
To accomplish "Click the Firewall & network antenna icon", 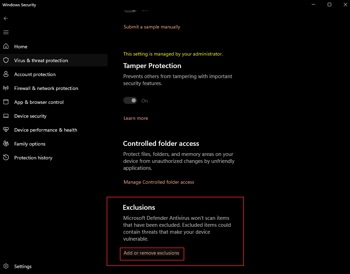I will [x=6, y=88].
